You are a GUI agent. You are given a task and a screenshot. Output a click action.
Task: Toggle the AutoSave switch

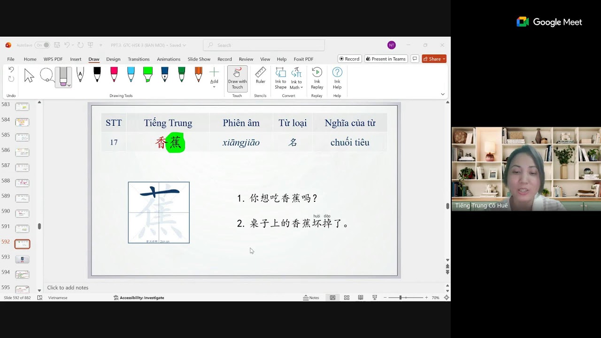coord(42,45)
